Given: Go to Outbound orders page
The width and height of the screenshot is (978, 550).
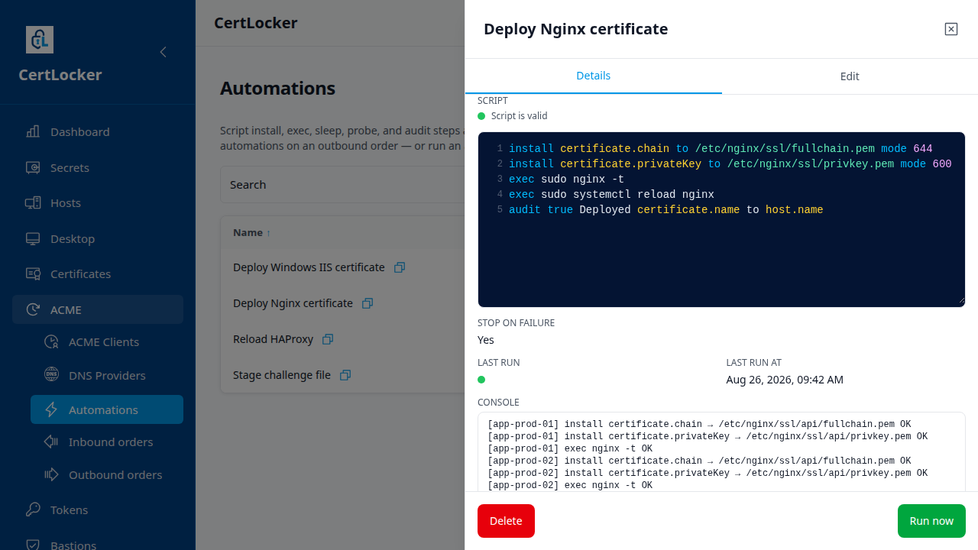Looking at the screenshot, I should (x=107, y=474).
